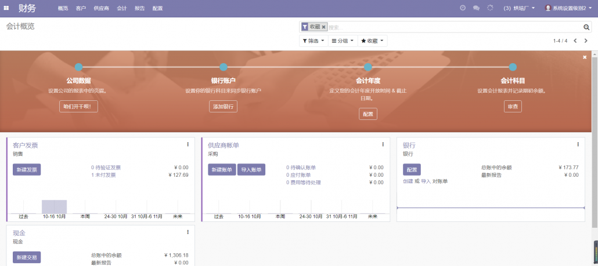Screen dimensions: 598x266
Task: Open the 会计 menu
Action: (122, 9)
